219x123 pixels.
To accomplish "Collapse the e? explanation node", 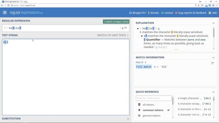I will pos(142,36).
